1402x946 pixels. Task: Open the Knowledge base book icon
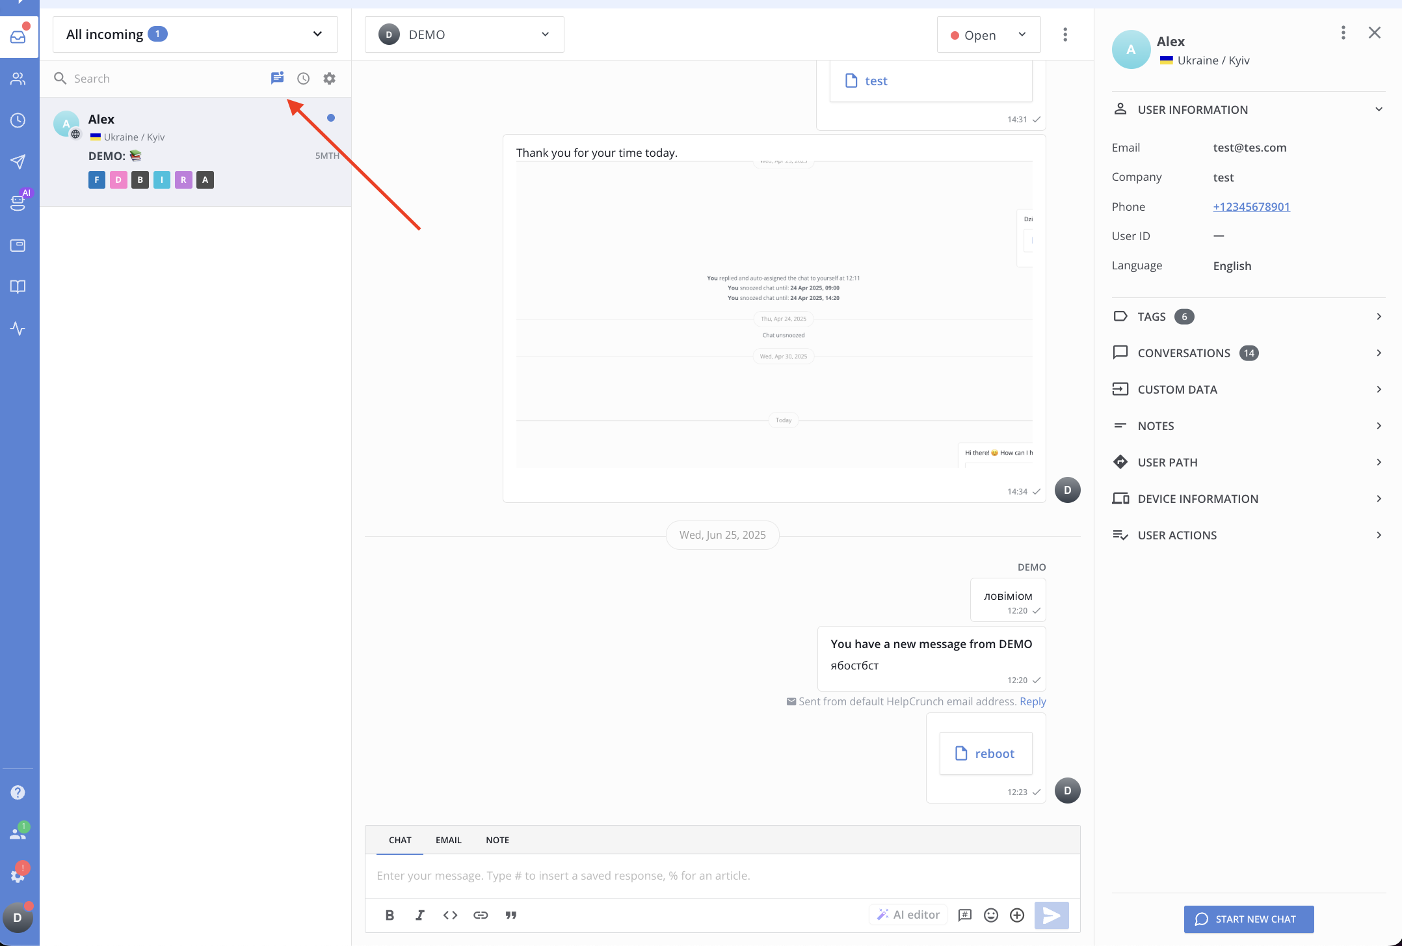coord(18,287)
